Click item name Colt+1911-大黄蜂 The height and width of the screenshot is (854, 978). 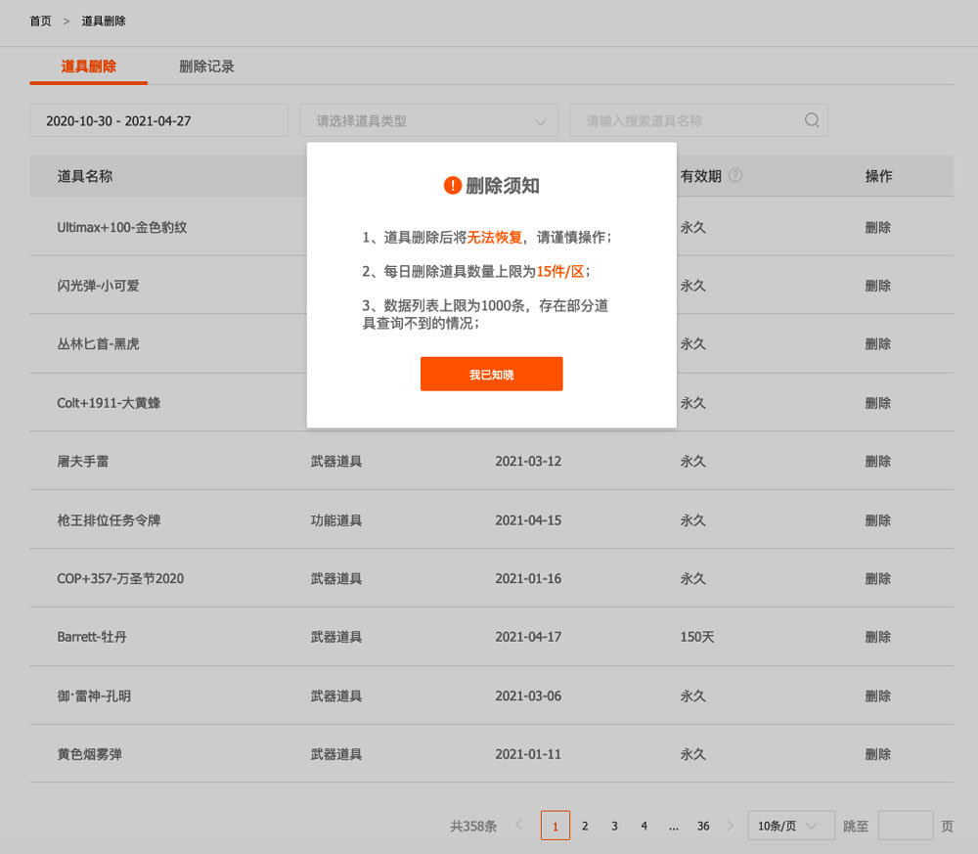point(109,403)
